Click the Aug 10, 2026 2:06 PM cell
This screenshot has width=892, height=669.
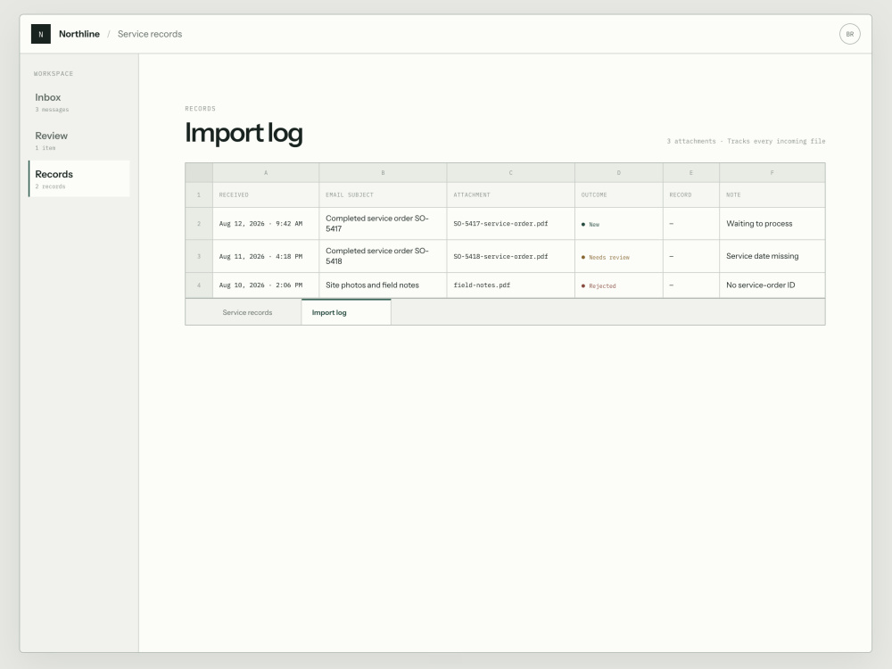[x=266, y=285]
